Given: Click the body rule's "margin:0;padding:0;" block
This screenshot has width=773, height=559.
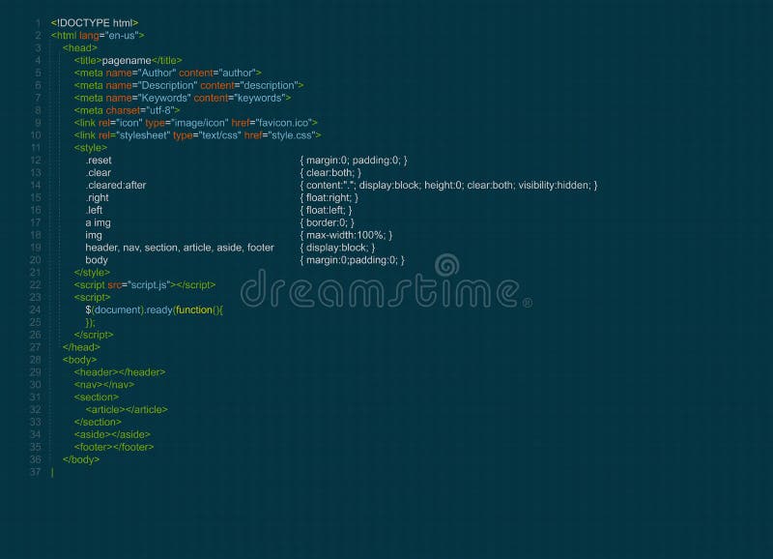Looking at the screenshot, I should coord(352,260).
